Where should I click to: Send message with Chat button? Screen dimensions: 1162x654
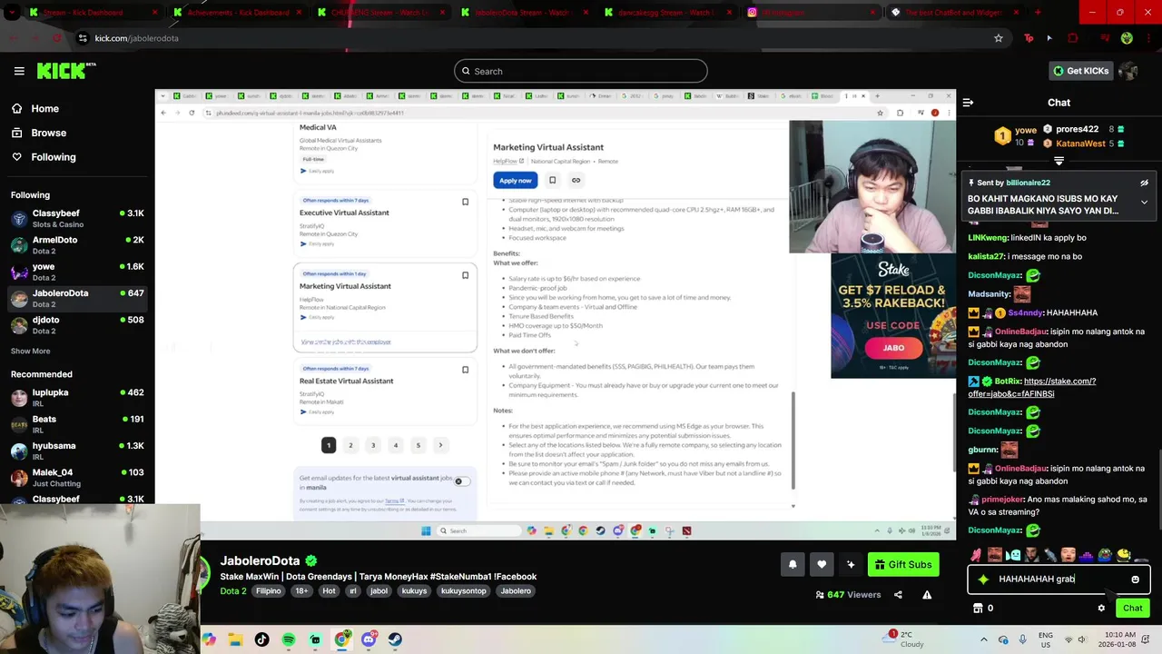click(1132, 609)
